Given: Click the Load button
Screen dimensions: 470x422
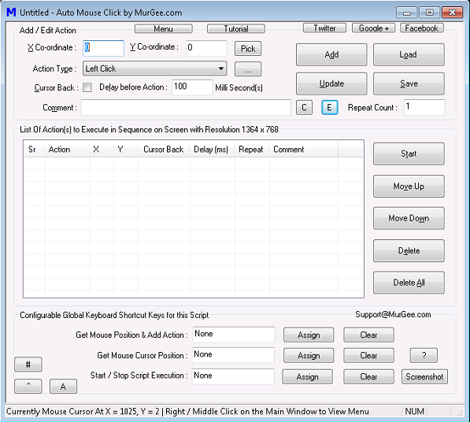Looking at the screenshot, I should click(409, 54).
